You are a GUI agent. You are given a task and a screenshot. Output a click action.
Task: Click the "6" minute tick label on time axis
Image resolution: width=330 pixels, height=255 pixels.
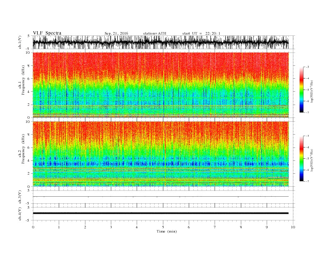[x=189, y=227]
